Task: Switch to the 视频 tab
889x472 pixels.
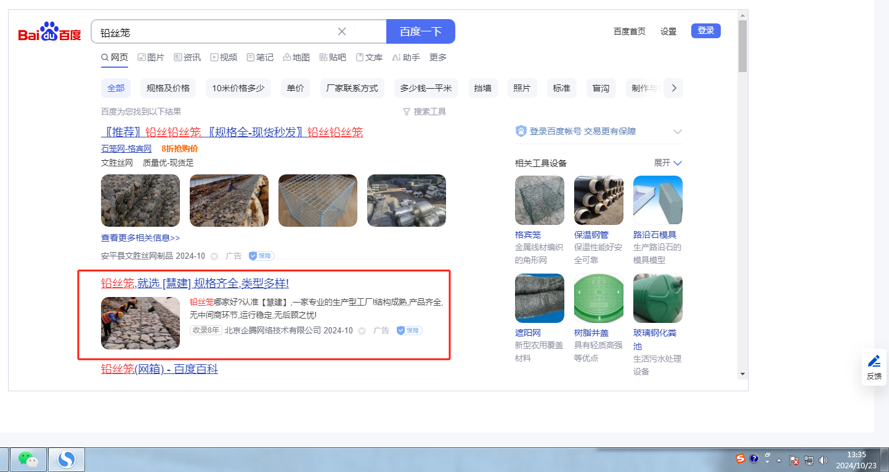Action: [224, 57]
